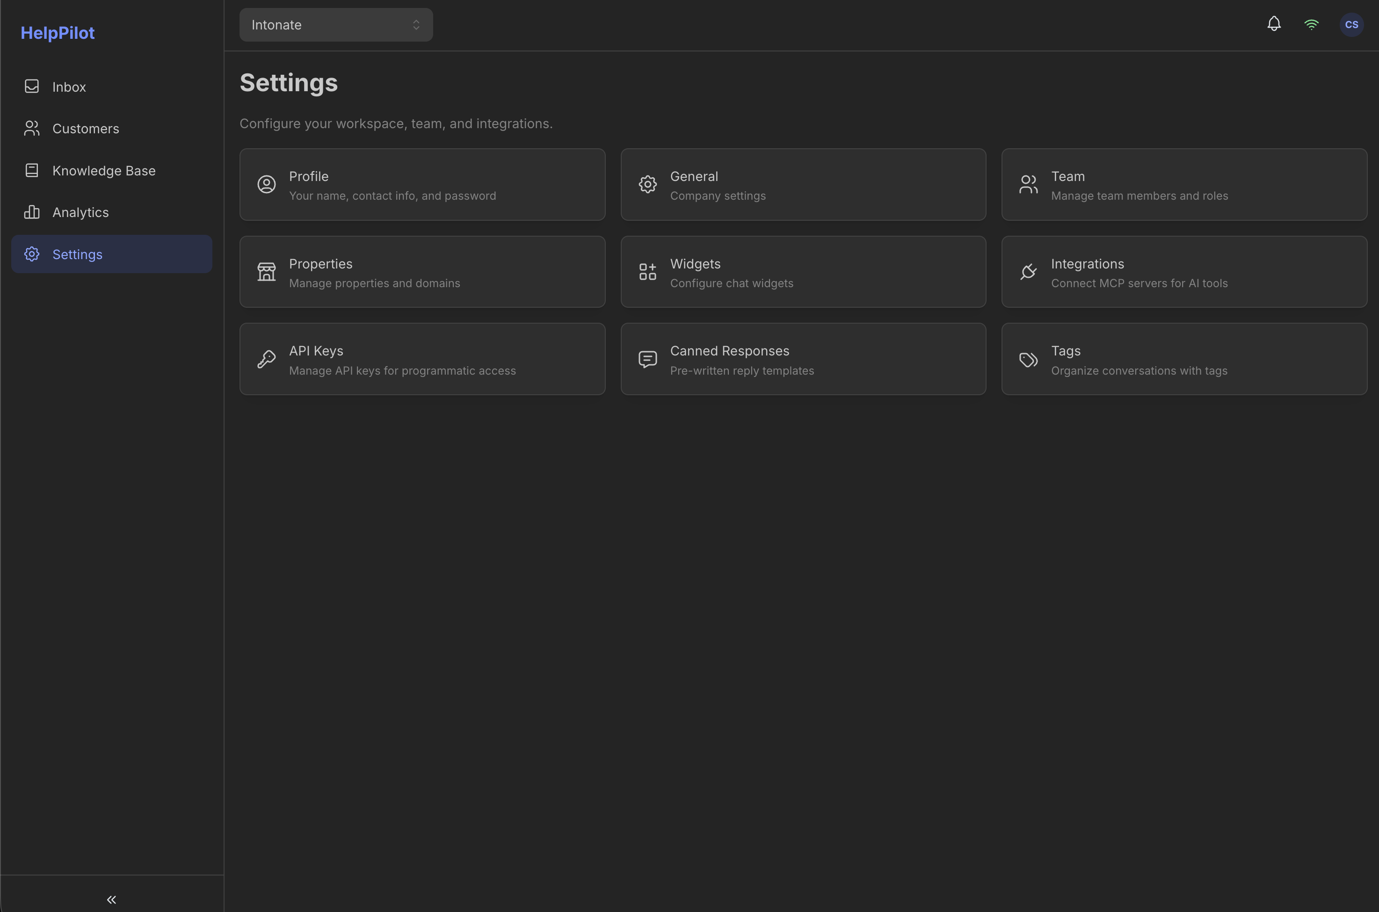Screen dimensions: 1379x912
Task: Go to Inbox in the sidebar
Action: pyautogui.click(x=112, y=87)
